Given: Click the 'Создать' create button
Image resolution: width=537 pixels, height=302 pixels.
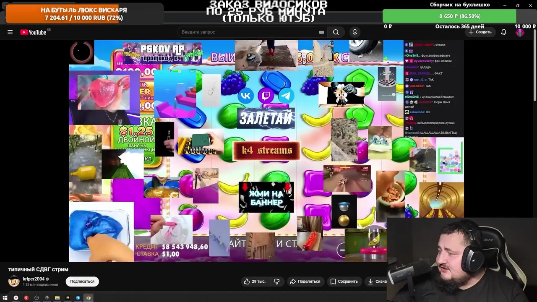Looking at the screenshot, I should (x=480, y=32).
